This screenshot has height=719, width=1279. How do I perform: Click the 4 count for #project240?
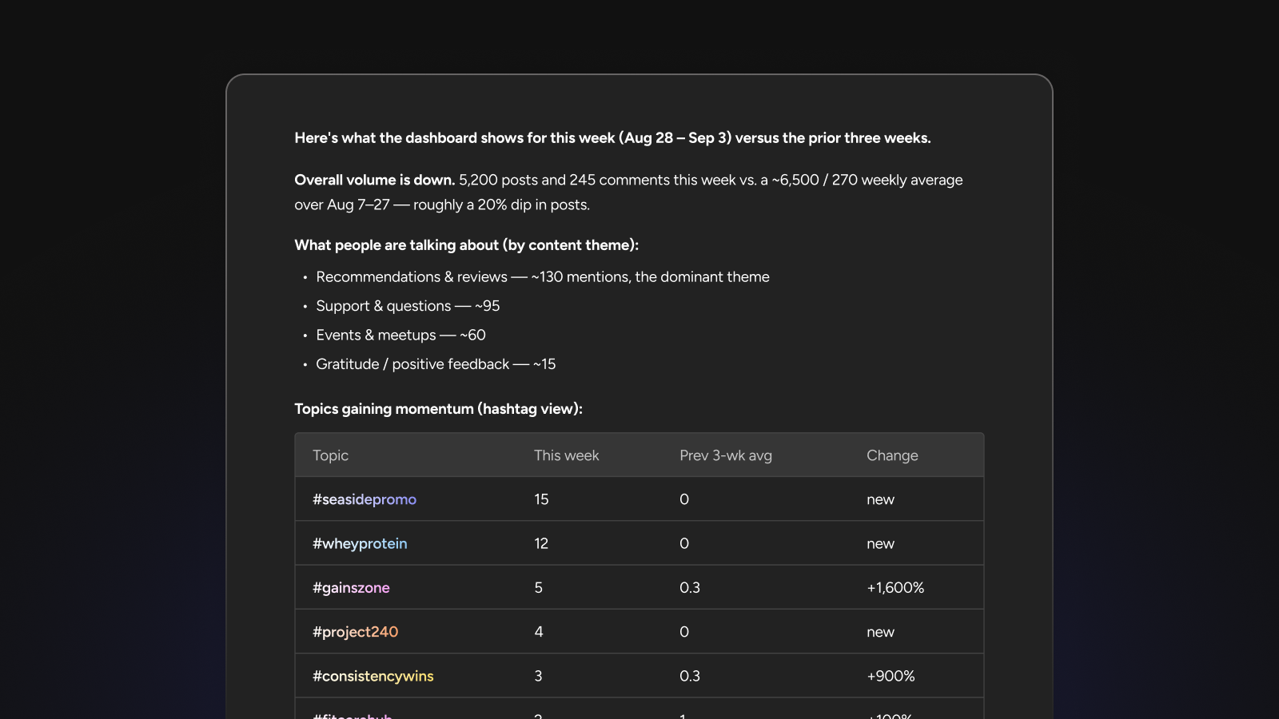pos(539,632)
